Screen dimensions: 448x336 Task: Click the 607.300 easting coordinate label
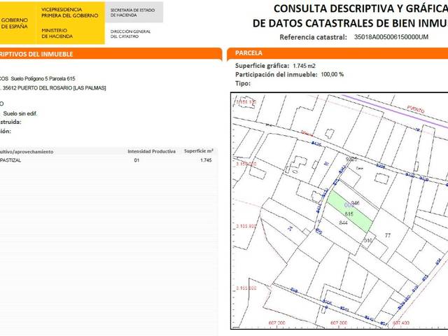[339, 323]
